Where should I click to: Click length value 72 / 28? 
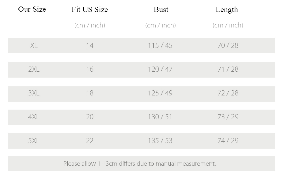coord(228,93)
